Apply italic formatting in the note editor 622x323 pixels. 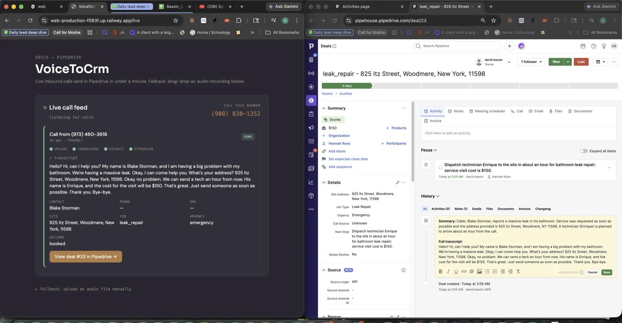(x=448, y=272)
